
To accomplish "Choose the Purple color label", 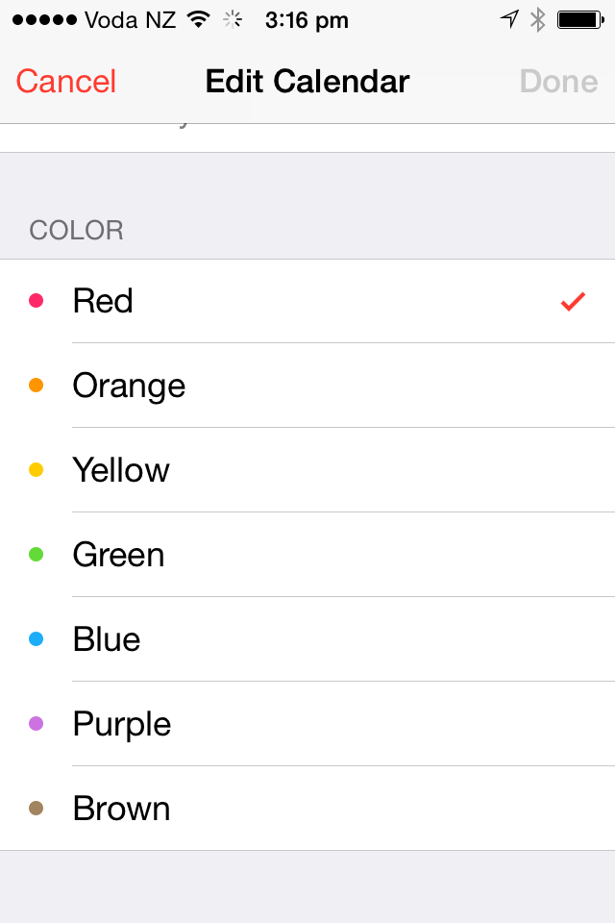I will tap(122, 724).
